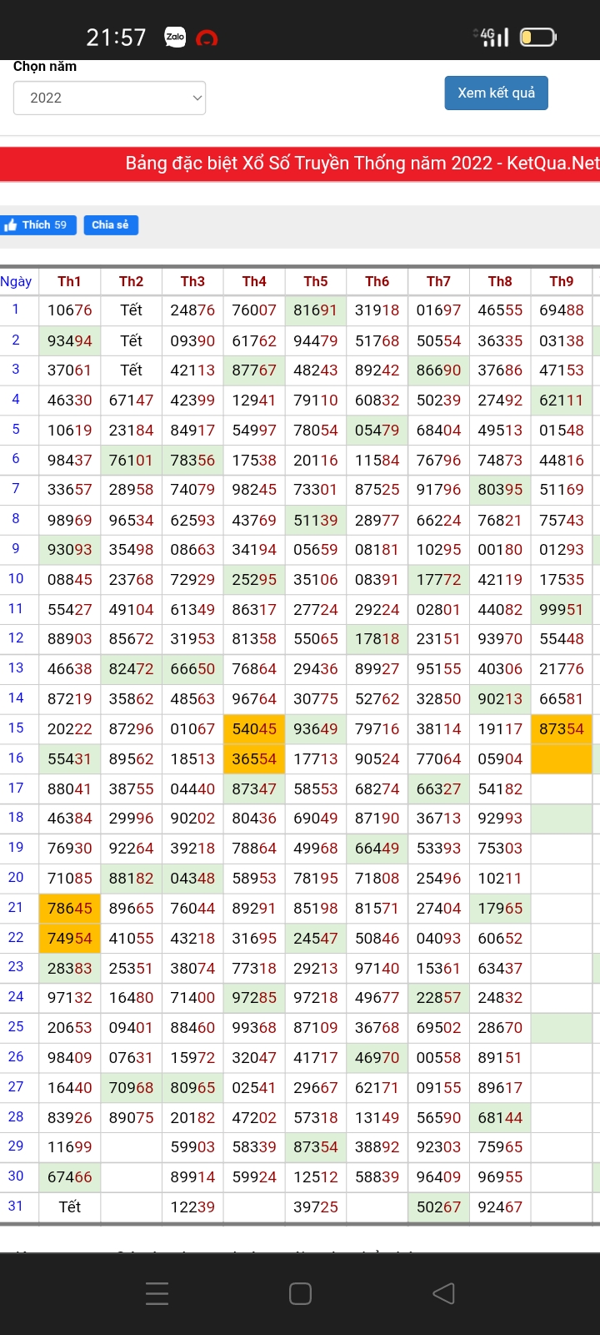Tap the 4G signal strength icon

click(x=492, y=37)
